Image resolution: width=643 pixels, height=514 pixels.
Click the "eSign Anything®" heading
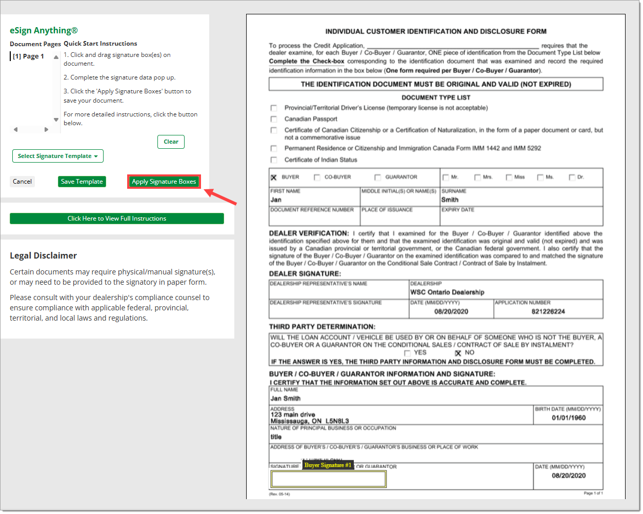point(44,31)
